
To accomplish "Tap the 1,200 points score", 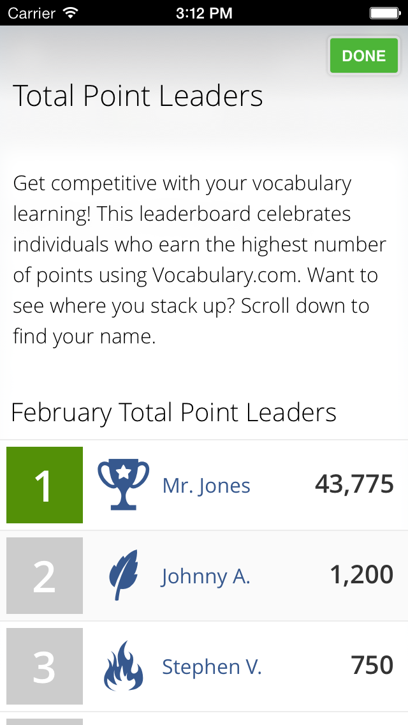I will click(361, 575).
